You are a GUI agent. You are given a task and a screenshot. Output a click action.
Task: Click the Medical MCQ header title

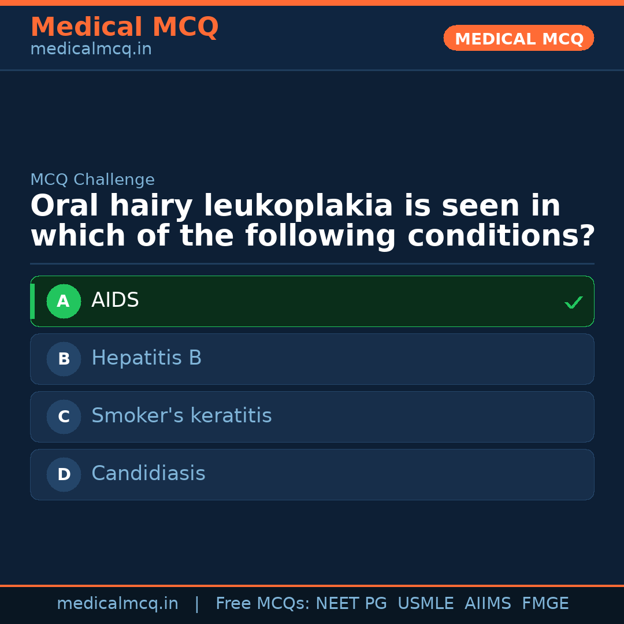[x=124, y=27]
